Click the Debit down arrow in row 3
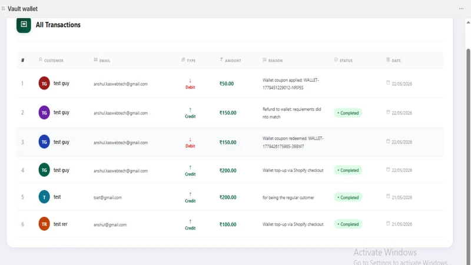Image resolution: width=471 pixels, height=265 pixels. point(190,140)
